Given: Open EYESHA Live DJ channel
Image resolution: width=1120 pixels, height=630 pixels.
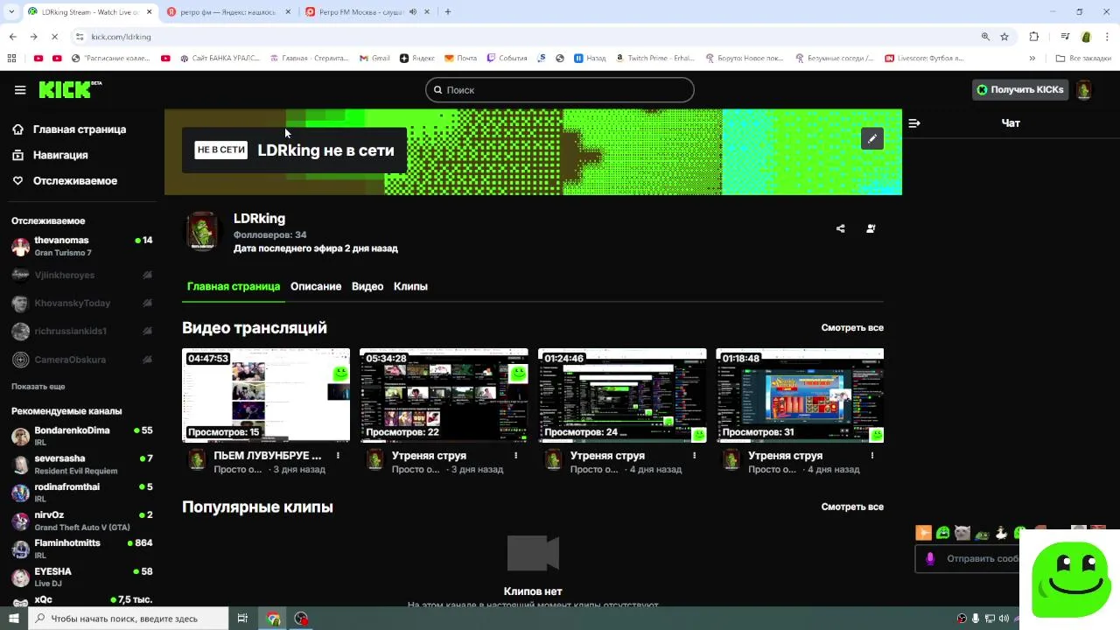Looking at the screenshot, I should (x=81, y=577).
